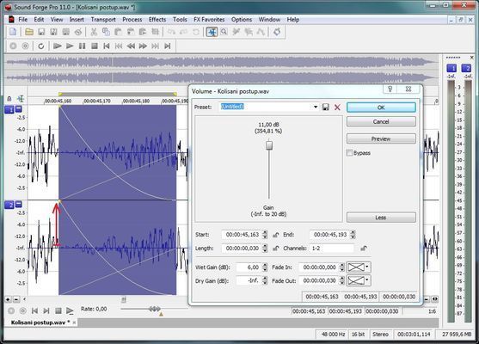The height and width of the screenshot is (344, 479).
Task: Enable the Bypass checkbox
Action: 349,153
